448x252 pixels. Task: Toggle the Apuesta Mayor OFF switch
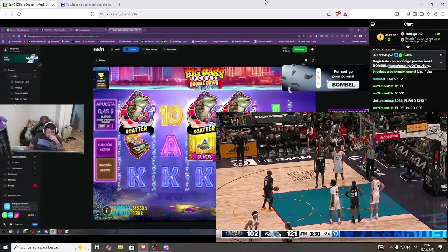(x=105, y=126)
